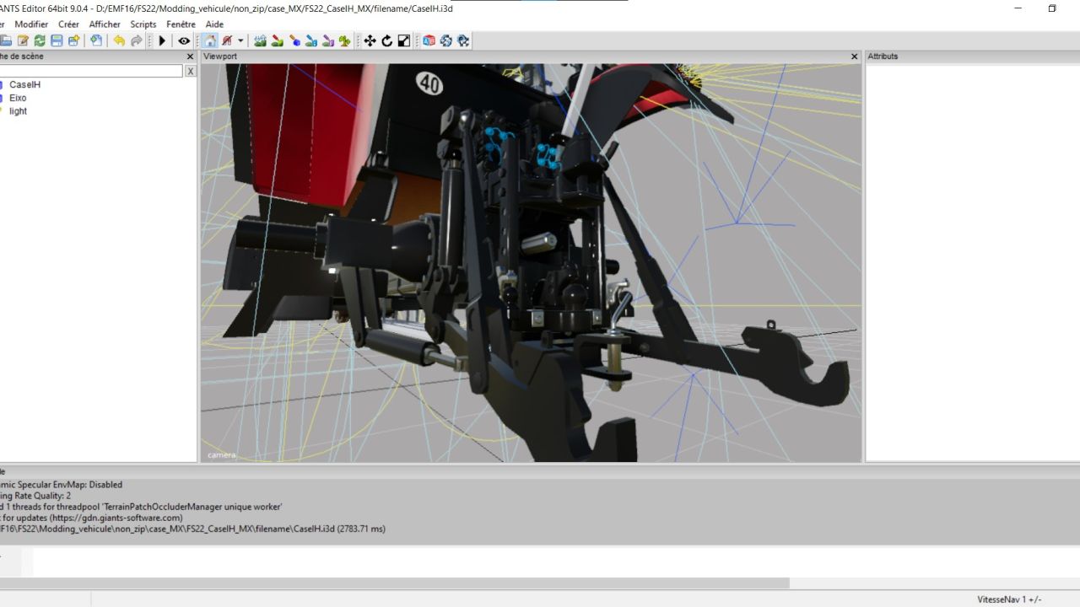This screenshot has height=607, width=1080.
Task: Select the rotate tool
Action: (x=386, y=40)
